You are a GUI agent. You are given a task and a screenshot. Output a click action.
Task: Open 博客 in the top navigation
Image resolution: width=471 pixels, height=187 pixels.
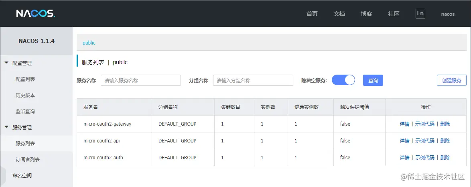click(367, 14)
